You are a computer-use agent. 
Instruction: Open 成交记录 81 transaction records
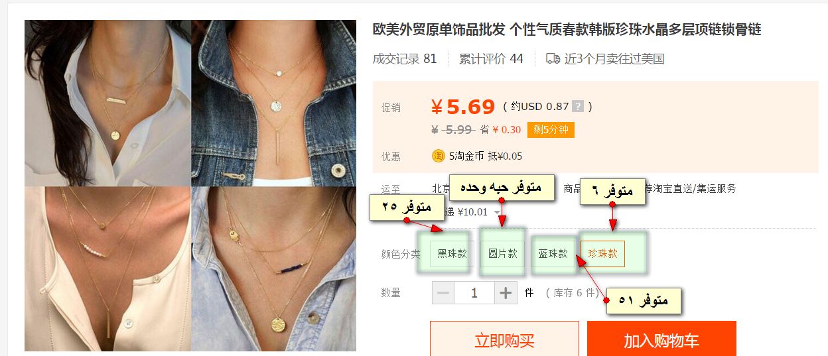pos(405,58)
